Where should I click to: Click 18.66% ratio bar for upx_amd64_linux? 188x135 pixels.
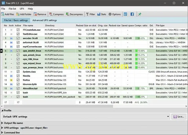[141, 51]
